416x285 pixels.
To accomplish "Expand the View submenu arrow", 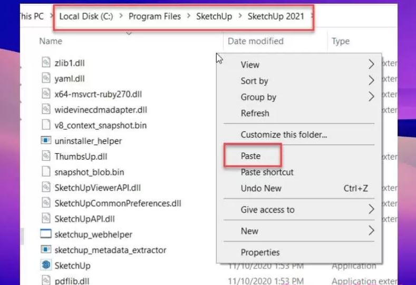I will point(371,64).
